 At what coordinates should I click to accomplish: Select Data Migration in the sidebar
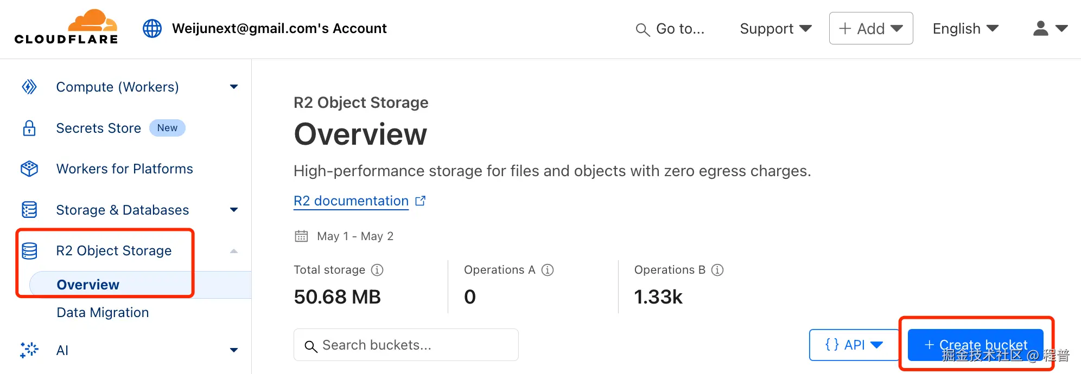point(103,313)
